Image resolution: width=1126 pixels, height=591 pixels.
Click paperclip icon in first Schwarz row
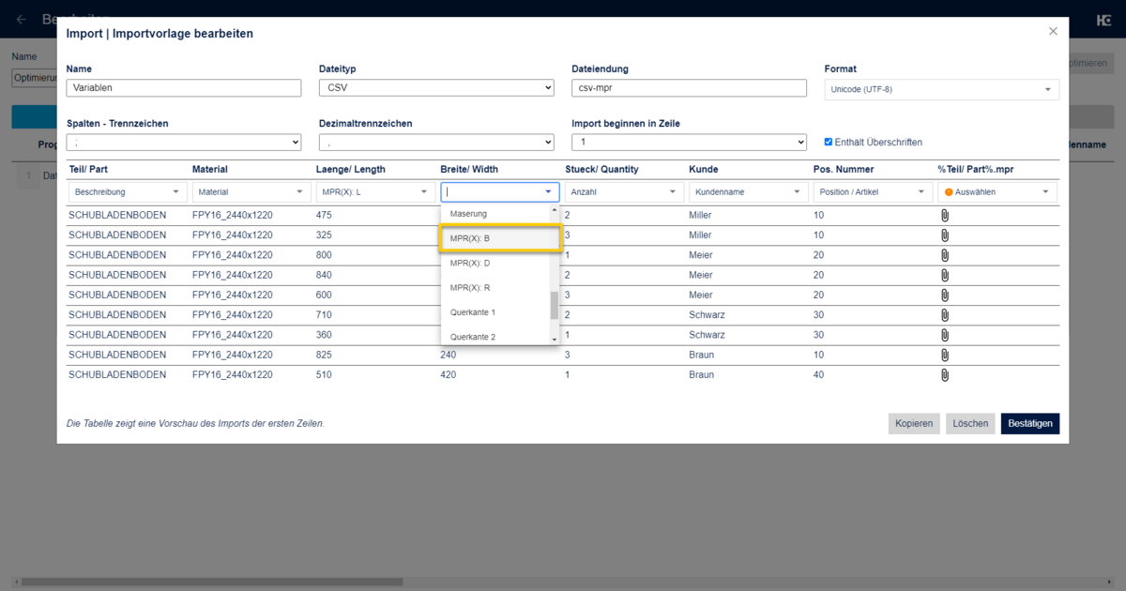(945, 314)
